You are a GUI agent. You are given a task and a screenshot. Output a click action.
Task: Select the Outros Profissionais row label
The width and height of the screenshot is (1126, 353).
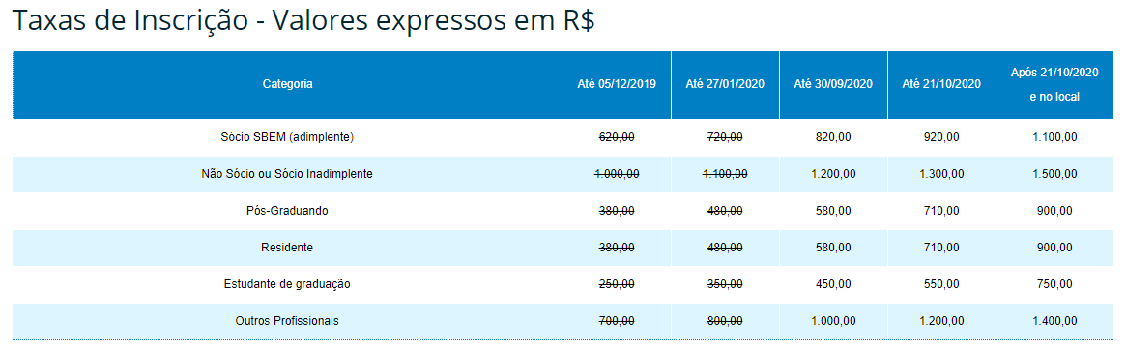pos(287,321)
